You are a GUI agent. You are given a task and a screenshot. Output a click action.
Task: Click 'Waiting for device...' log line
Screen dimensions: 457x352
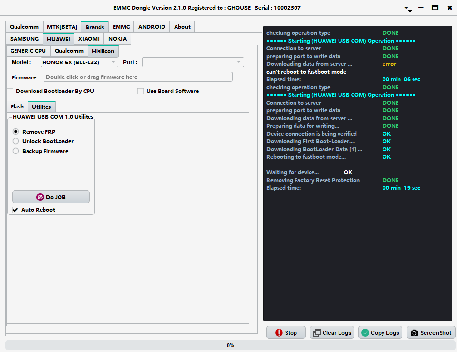pyautogui.click(x=293, y=172)
